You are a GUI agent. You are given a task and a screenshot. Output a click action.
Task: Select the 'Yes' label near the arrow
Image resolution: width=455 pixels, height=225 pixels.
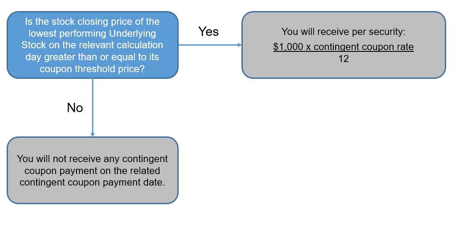(x=208, y=31)
